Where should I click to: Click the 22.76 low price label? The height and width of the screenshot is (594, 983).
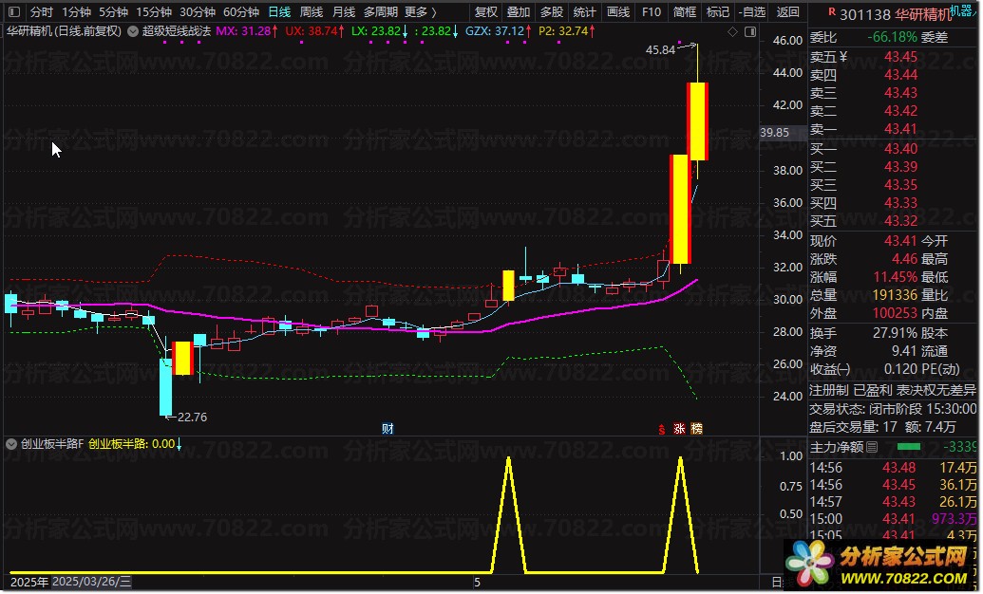[x=192, y=418]
